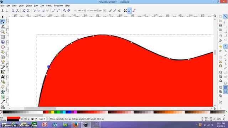Click the horizontal canvas scrollbar thumb
Image resolution: width=228 pixels, height=128 pixels.
(40, 108)
